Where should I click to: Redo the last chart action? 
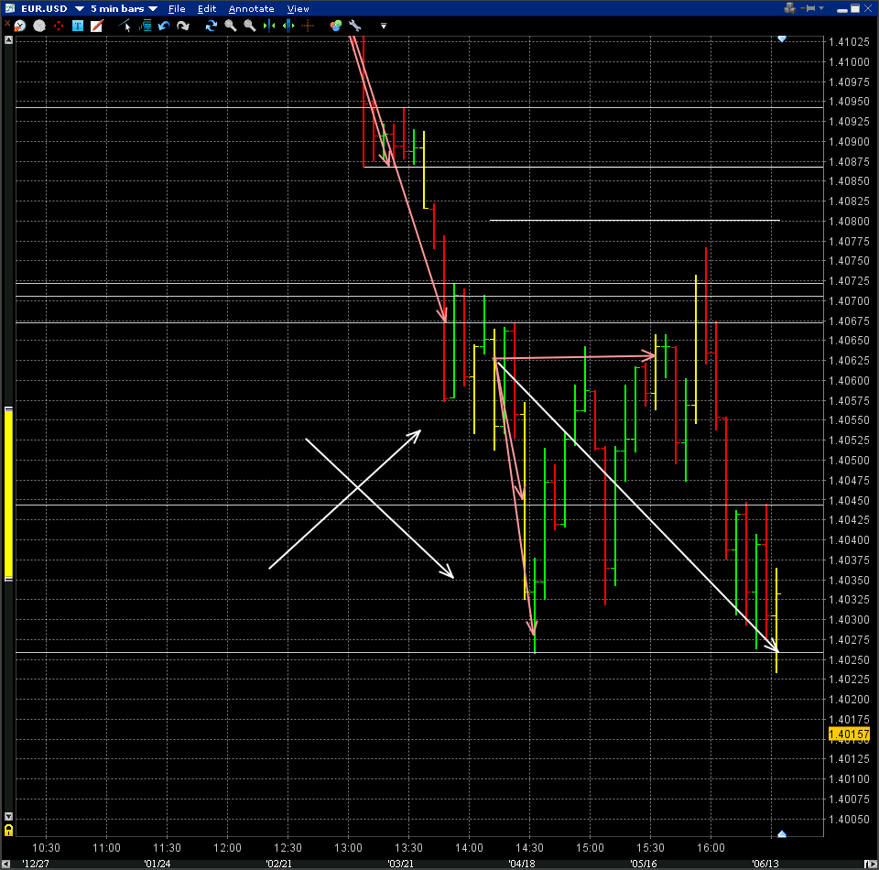183,26
